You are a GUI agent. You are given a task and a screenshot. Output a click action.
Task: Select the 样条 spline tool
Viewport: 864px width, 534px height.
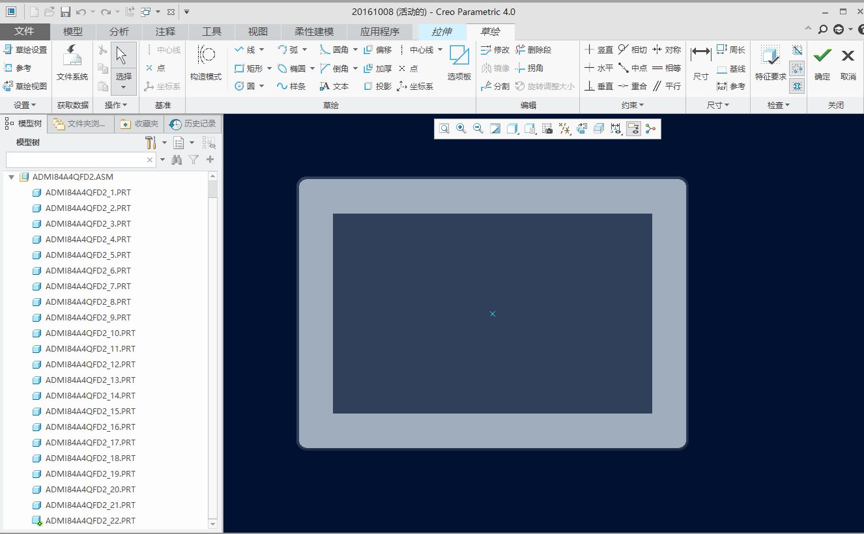click(291, 86)
